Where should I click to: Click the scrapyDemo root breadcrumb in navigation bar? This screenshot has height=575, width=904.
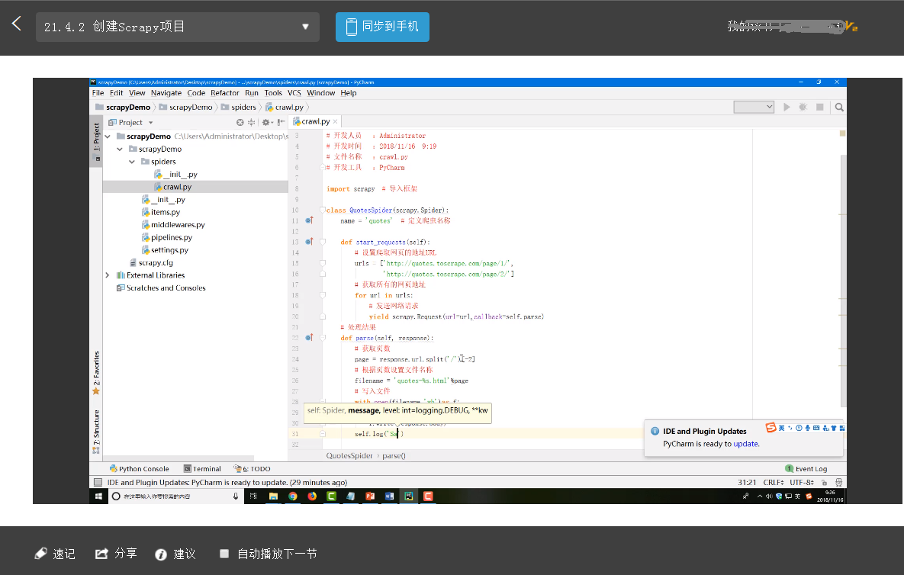[x=123, y=108]
